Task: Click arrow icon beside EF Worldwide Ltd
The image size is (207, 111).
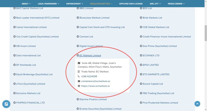Action: pos(14,65)
